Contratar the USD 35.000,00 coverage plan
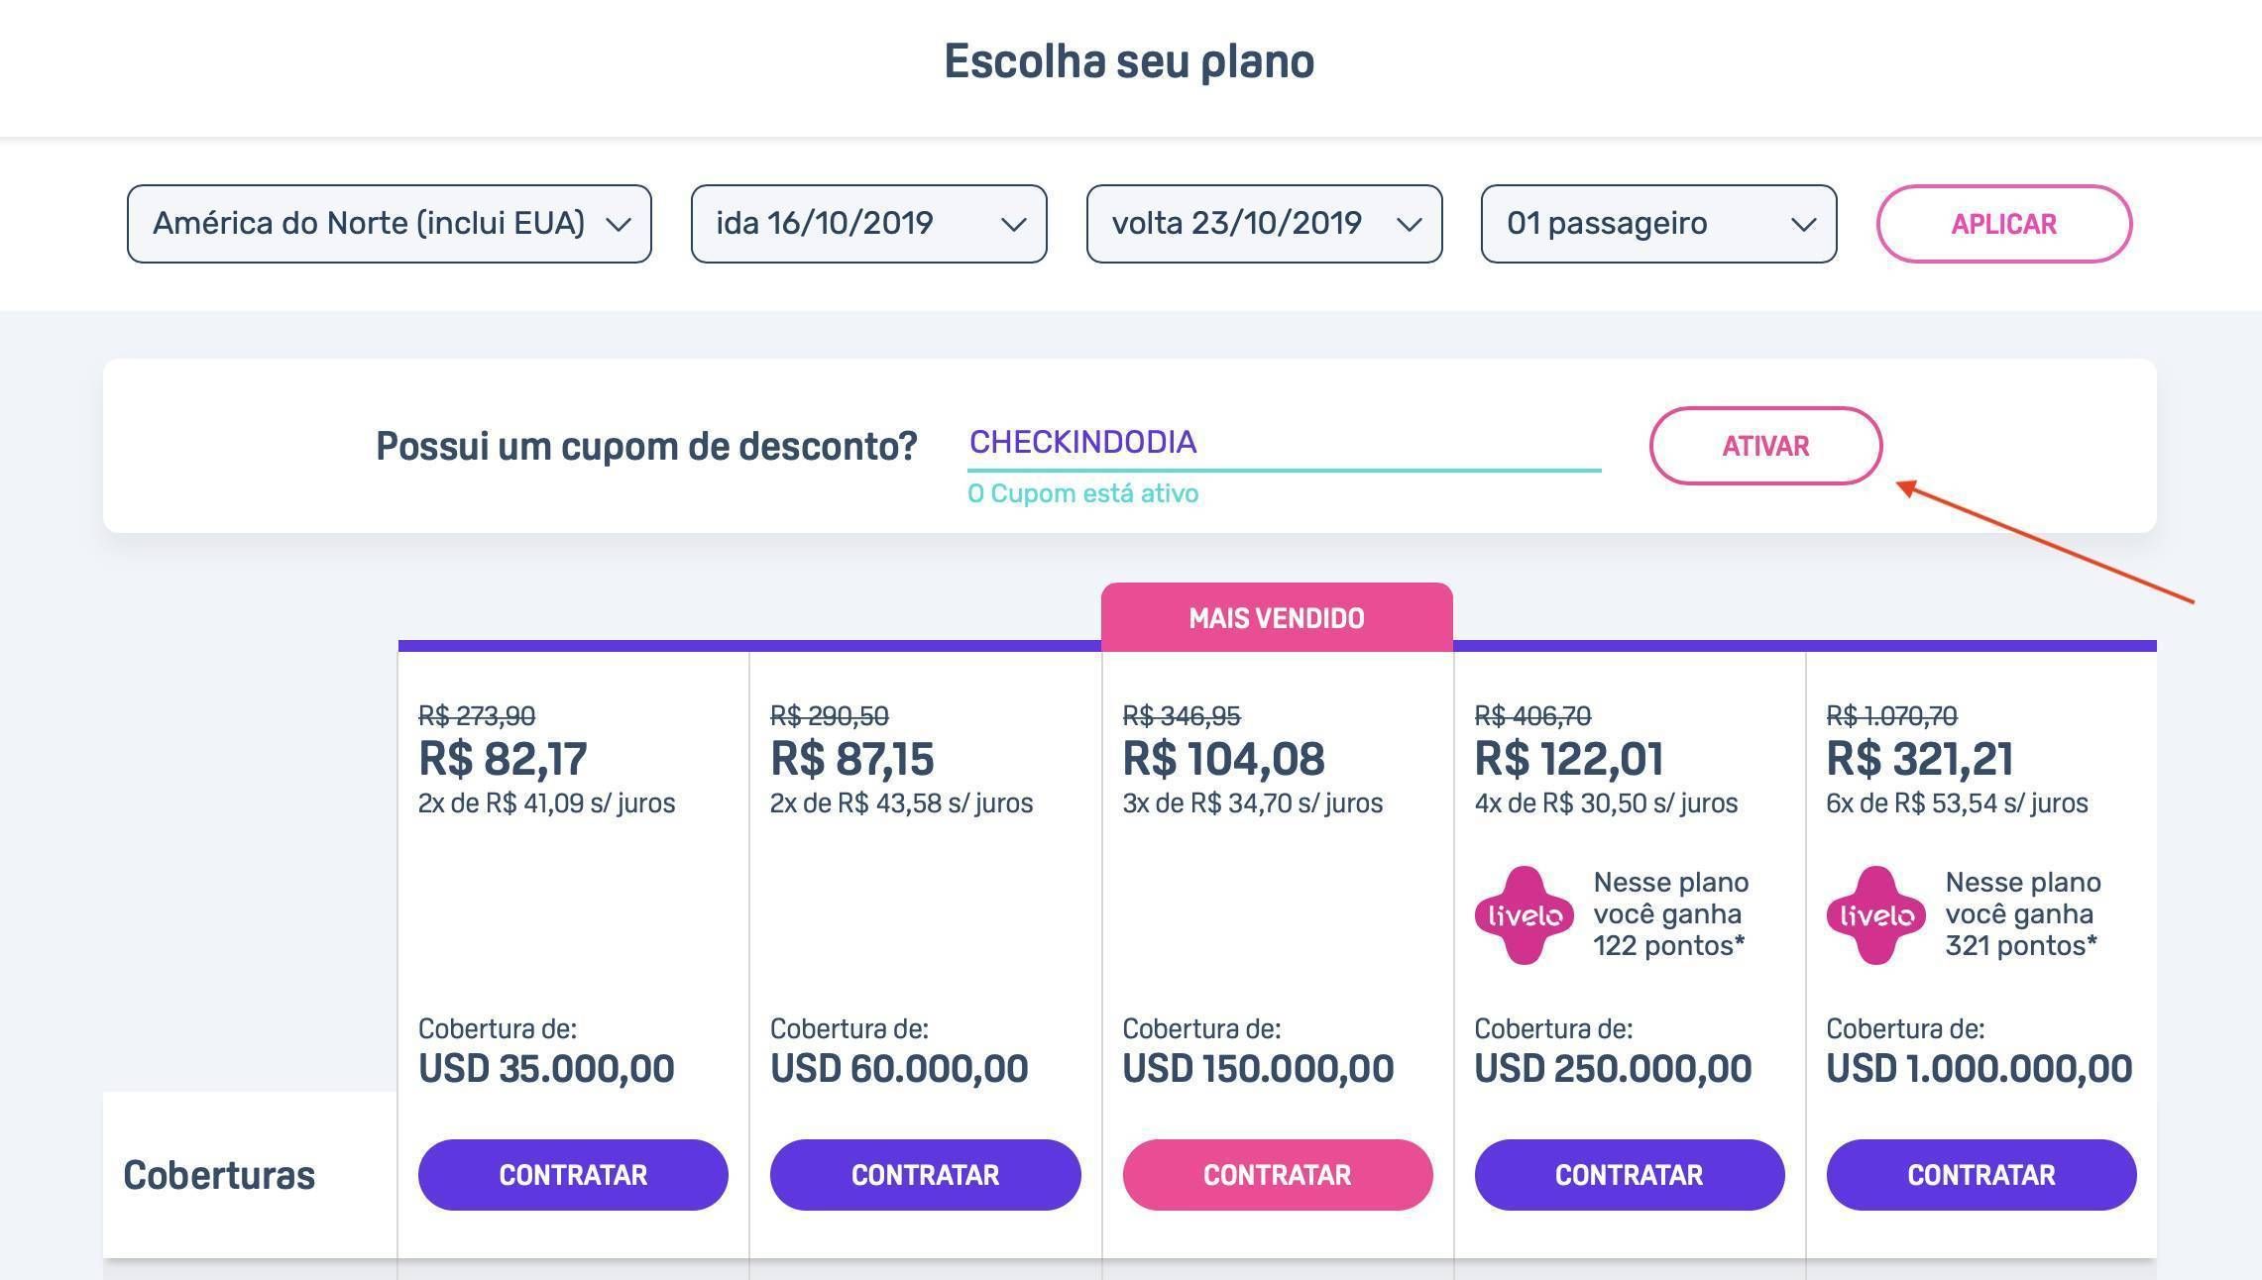The image size is (2262, 1280). pyautogui.click(x=573, y=1175)
